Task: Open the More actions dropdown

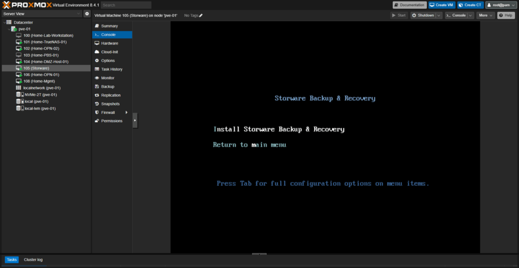Action: click(486, 16)
